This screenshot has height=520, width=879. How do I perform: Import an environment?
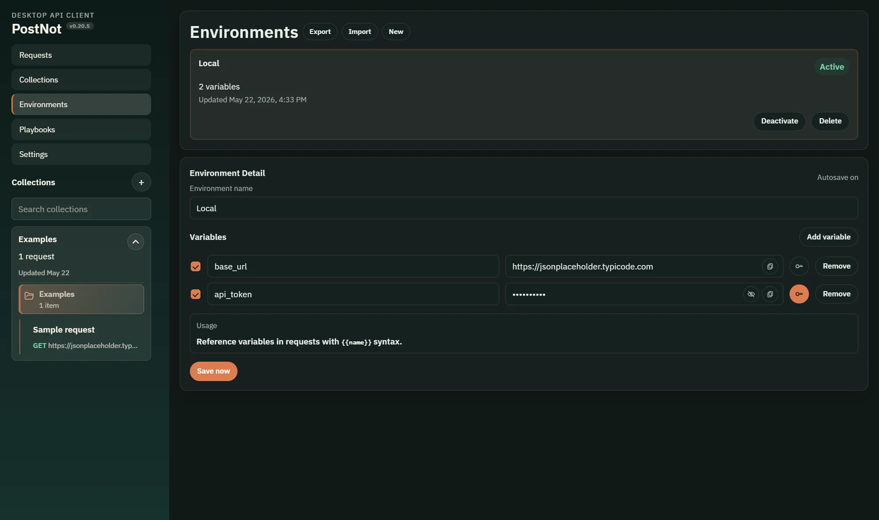tap(360, 32)
